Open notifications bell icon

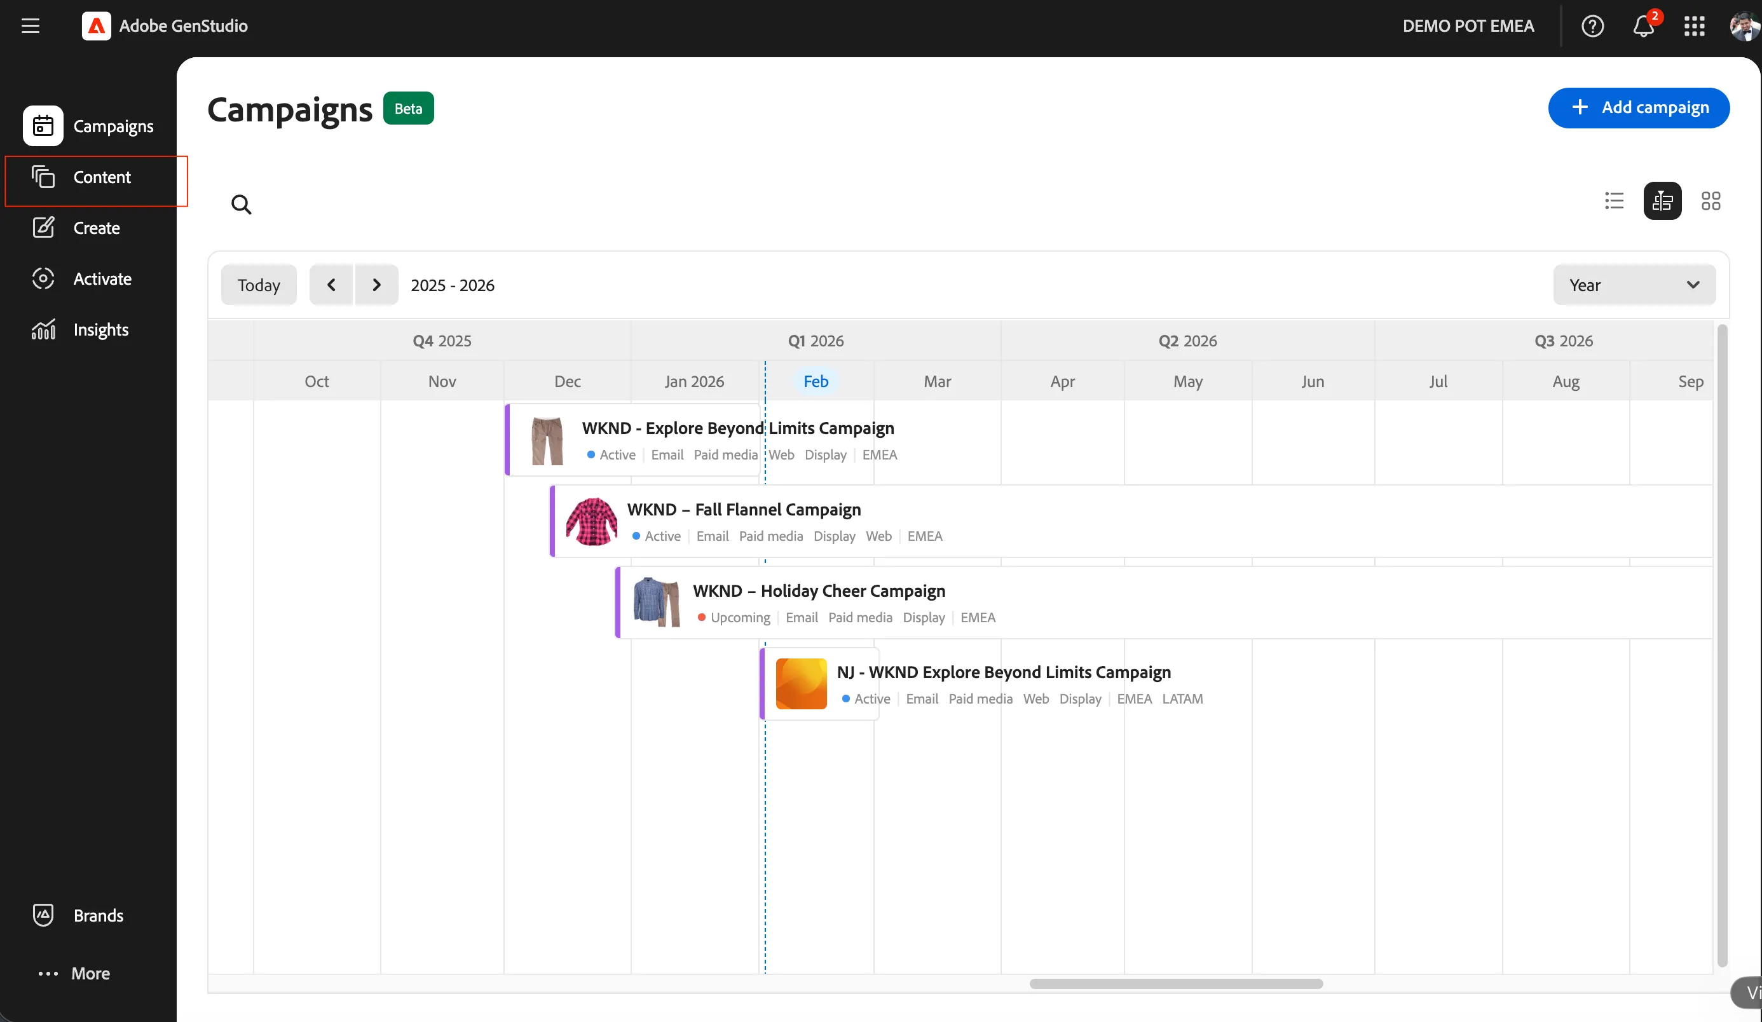1643,26
